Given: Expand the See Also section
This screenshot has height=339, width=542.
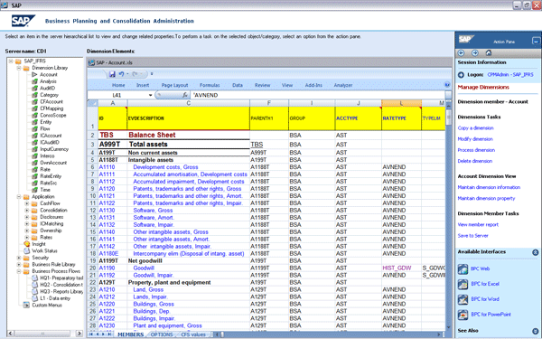Looking at the screenshot, I should (x=535, y=331).
